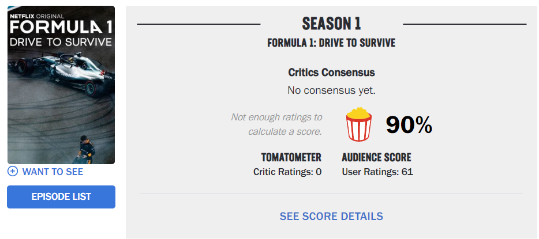The width and height of the screenshot is (539, 239).
Task: Click the Season 1 heading
Action: point(331,24)
